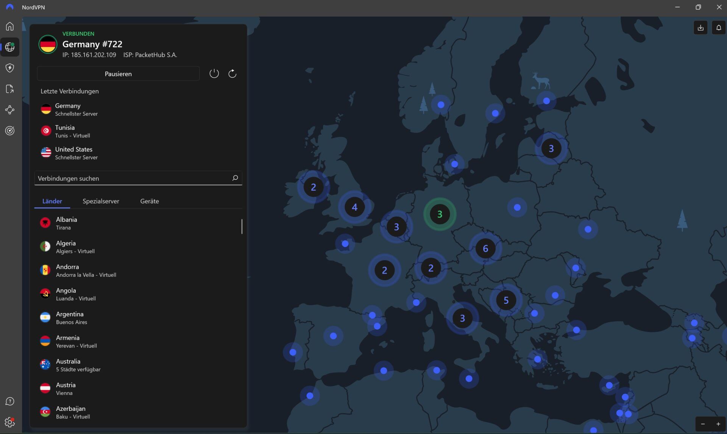Open the settings gear icon
The width and height of the screenshot is (727, 434).
click(10, 422)
